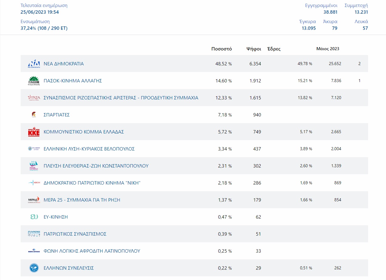Select ΦΩΝΗ ΛΟΓΙΚΗΣ ΑΦΡΟΔΙΤΗ ΛΑΤΙΝΟΠΟΥΛΟΥ
This screenshot has height=280, width=386.
tap(92, 251)
